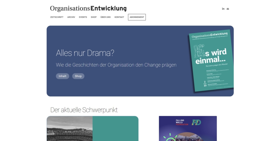
Task: Choose Über uns from navigation
Action: [x=106, y=17]
